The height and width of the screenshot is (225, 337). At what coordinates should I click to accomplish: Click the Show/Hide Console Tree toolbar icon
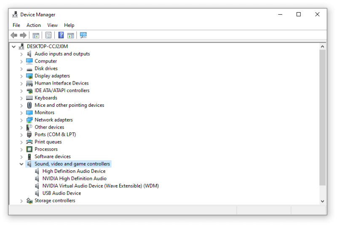(36, 35)
